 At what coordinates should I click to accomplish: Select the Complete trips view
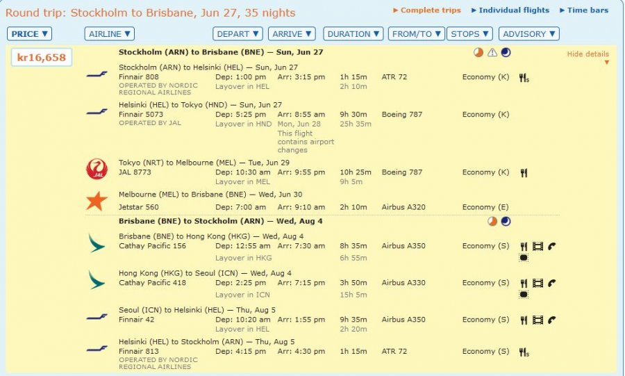pyautogui.click(x=431, y=10)
